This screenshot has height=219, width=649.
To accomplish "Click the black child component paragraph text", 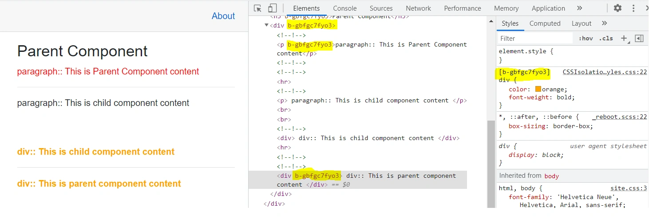I will pos(103,103).
